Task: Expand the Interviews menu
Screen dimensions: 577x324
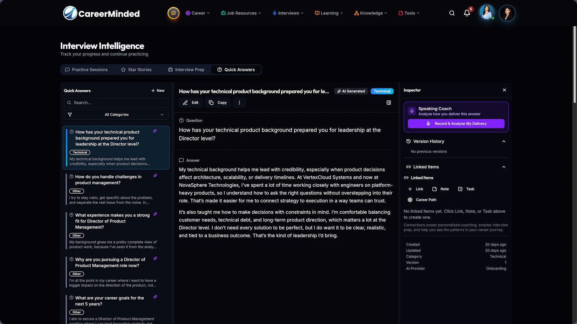Action: point(288,13)
